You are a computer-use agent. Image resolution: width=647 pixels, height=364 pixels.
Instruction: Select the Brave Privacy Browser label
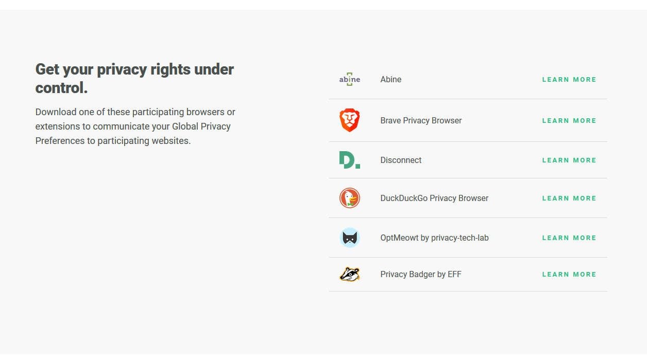coord(421,120)
